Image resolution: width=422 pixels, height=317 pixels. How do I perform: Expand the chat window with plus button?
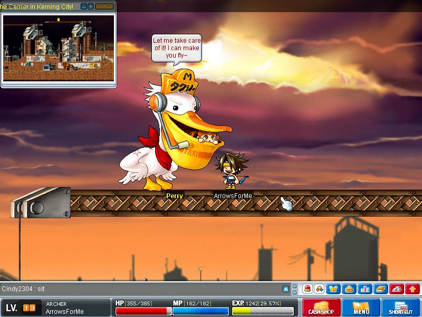(286, 289)
